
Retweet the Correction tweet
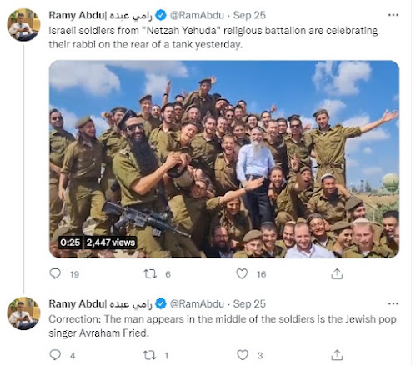point(149,355)
